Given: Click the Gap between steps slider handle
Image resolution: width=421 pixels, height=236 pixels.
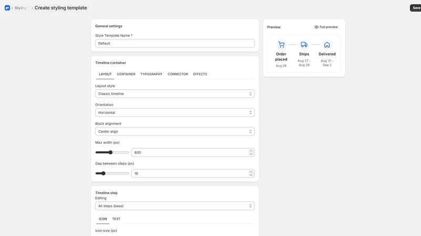Looking at the screenshot, I should [103, 174].
